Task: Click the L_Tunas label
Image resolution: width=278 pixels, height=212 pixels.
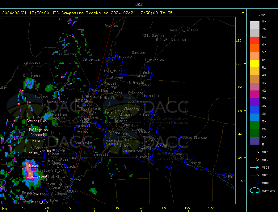Action: [31, 166]
